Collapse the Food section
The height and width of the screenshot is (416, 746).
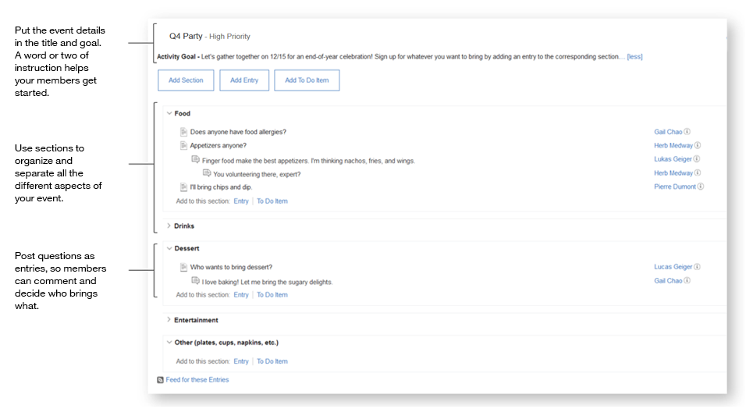[x=169, y=113]
